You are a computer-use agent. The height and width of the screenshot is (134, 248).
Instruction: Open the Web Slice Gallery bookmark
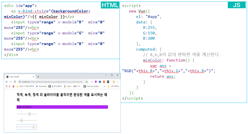[91, 86]
